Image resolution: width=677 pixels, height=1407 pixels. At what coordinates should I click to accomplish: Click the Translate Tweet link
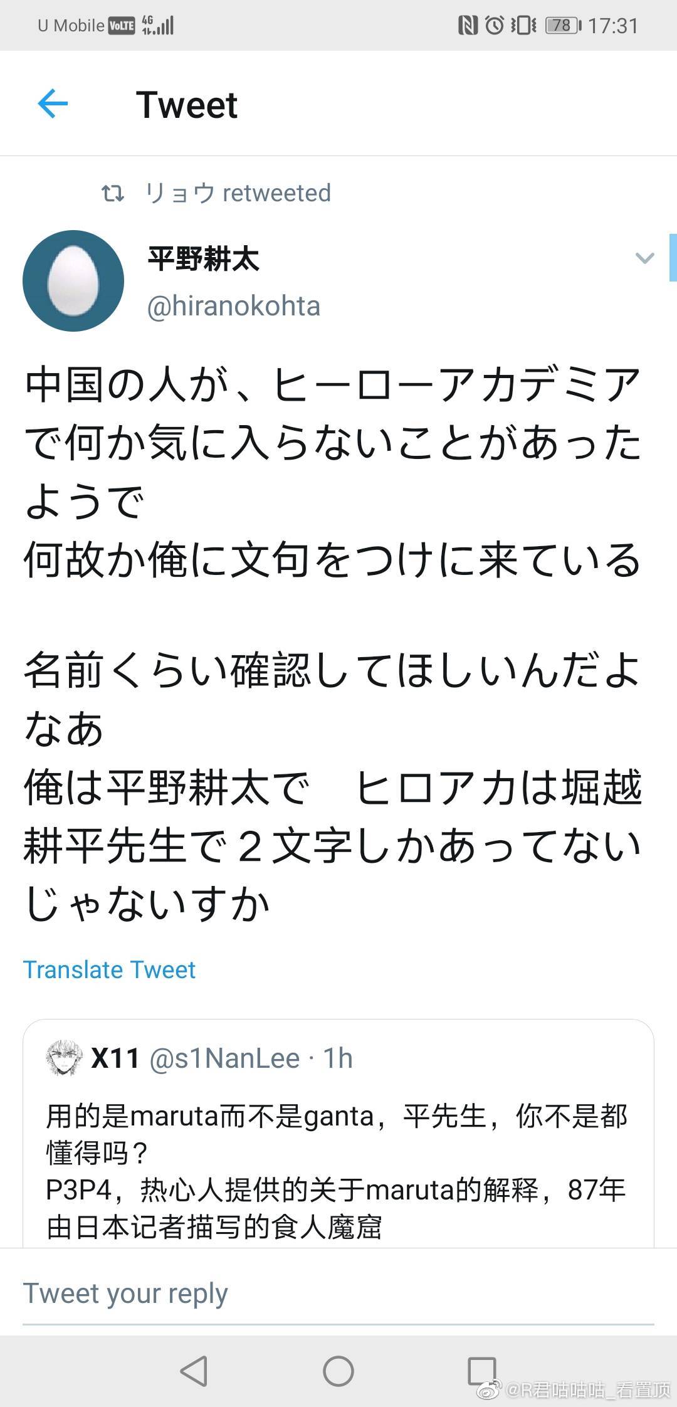point(109,969)
